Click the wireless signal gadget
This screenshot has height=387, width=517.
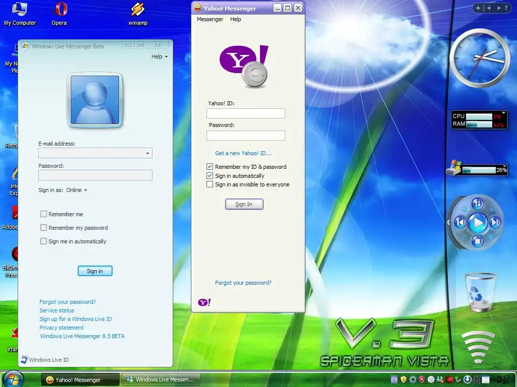tap(478, 347)
